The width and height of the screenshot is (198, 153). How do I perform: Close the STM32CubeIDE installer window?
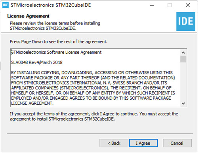188,5
